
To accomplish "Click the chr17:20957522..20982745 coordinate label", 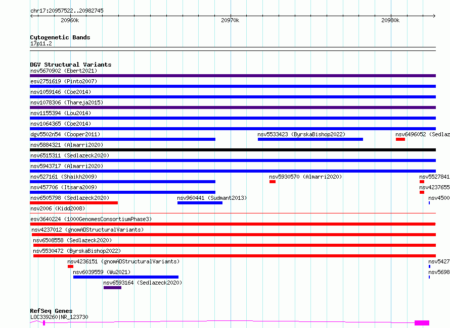I will (67, 11).
